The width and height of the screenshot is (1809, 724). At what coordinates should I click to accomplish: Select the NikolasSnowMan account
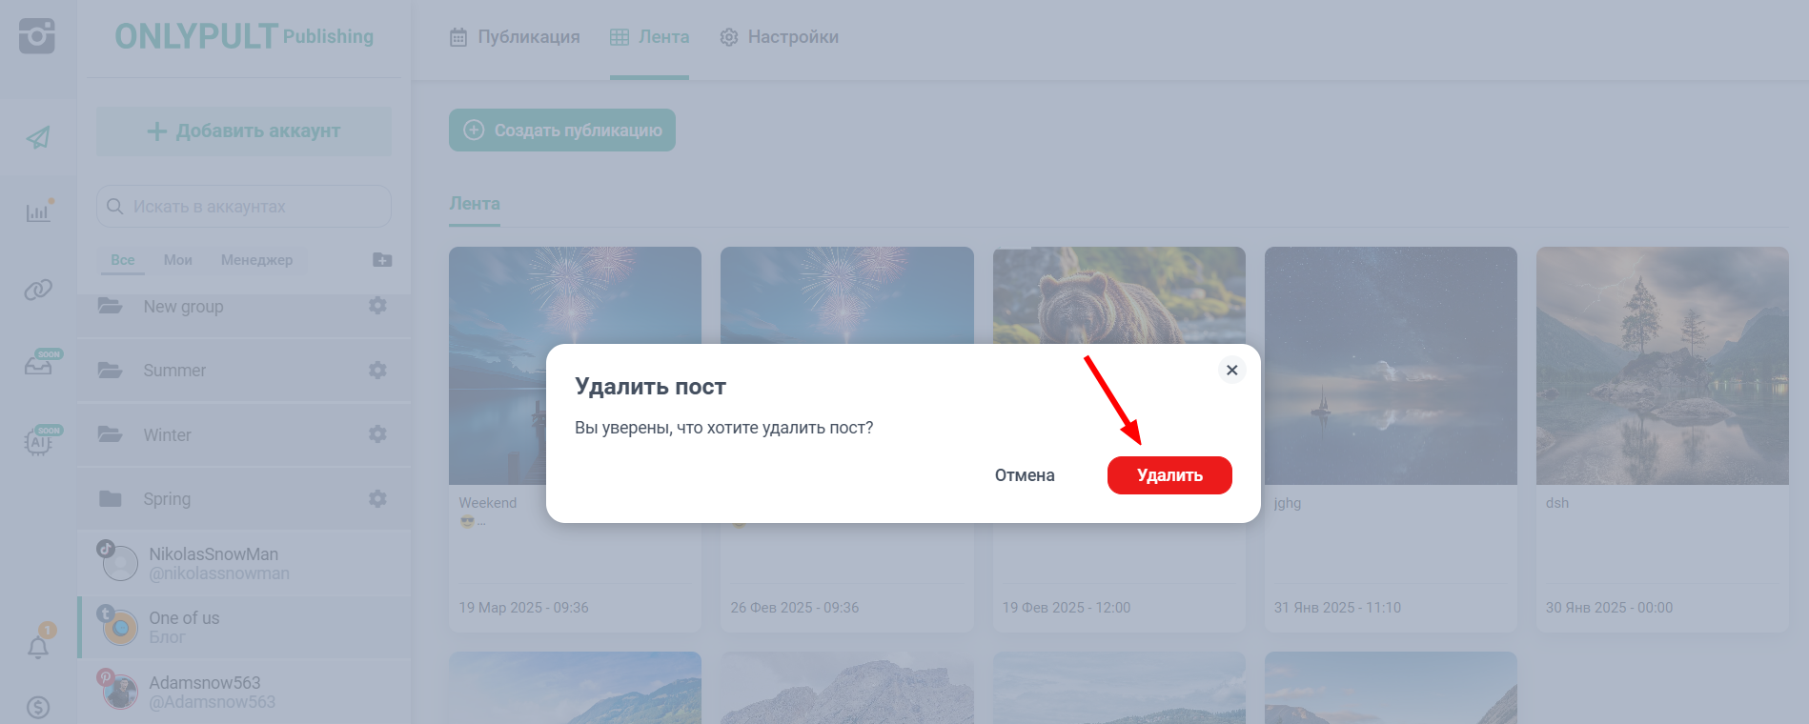213,564
